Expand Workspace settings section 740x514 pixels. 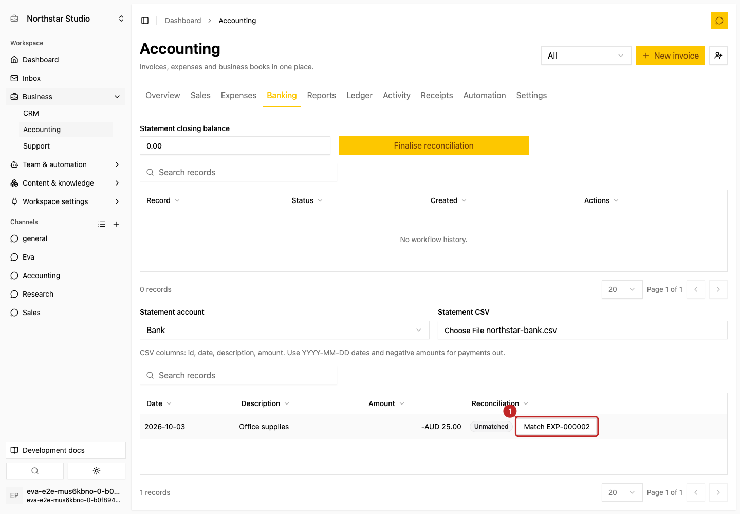[x=66, y=201]
